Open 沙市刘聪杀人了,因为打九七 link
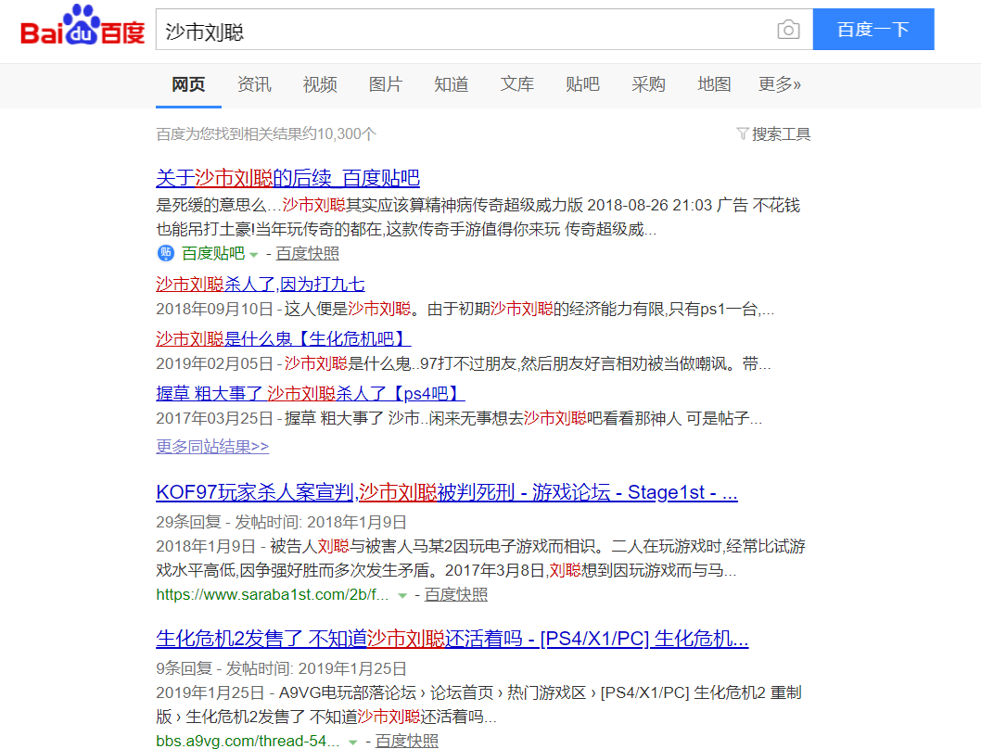This screenshot has height=749, width=981. coord(261,284)
